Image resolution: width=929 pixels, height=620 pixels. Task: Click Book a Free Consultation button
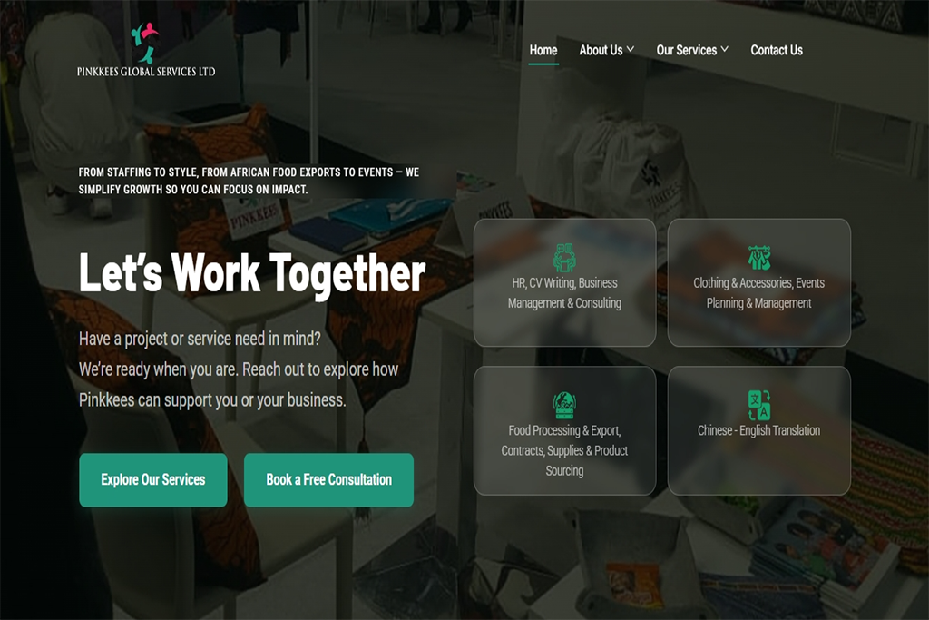pos(328,479)
